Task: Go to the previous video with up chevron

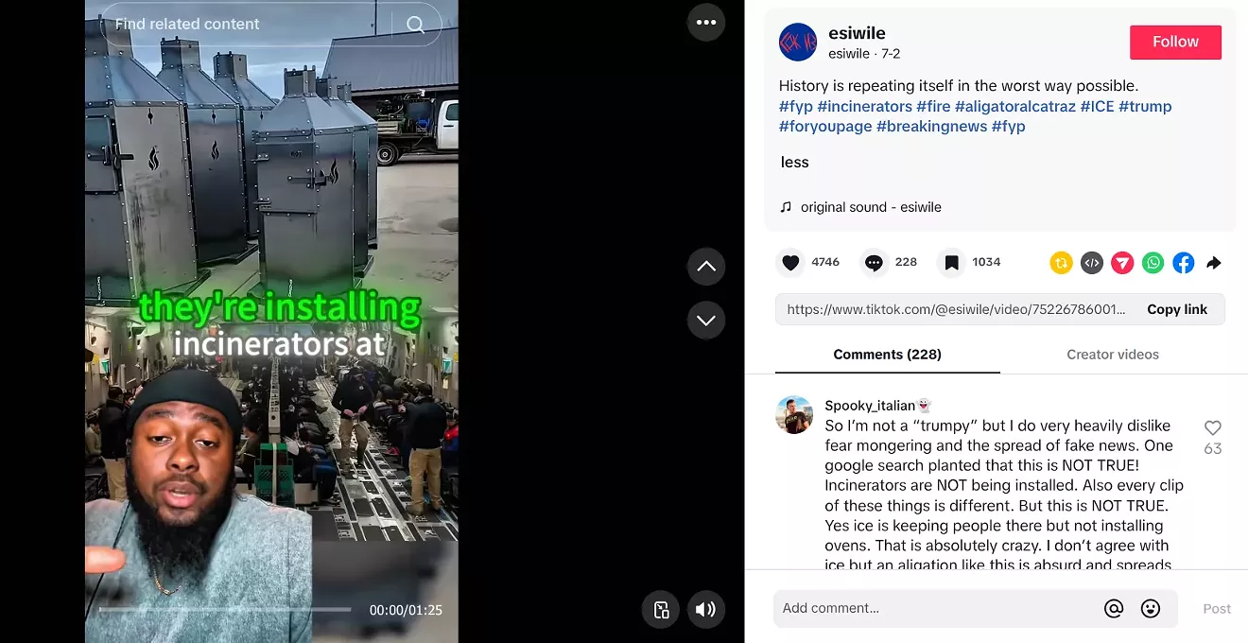Action: [x=706, y=267]
